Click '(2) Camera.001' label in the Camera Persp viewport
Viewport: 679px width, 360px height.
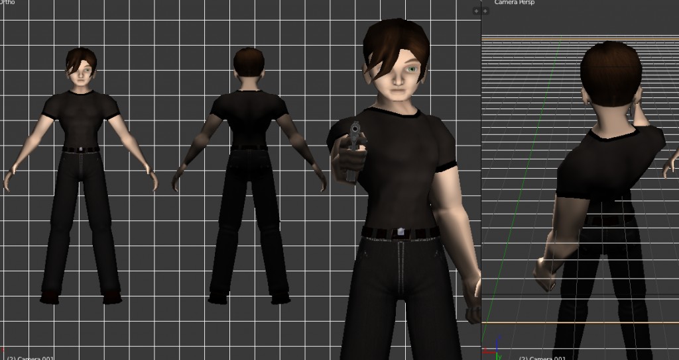point(542,358)
